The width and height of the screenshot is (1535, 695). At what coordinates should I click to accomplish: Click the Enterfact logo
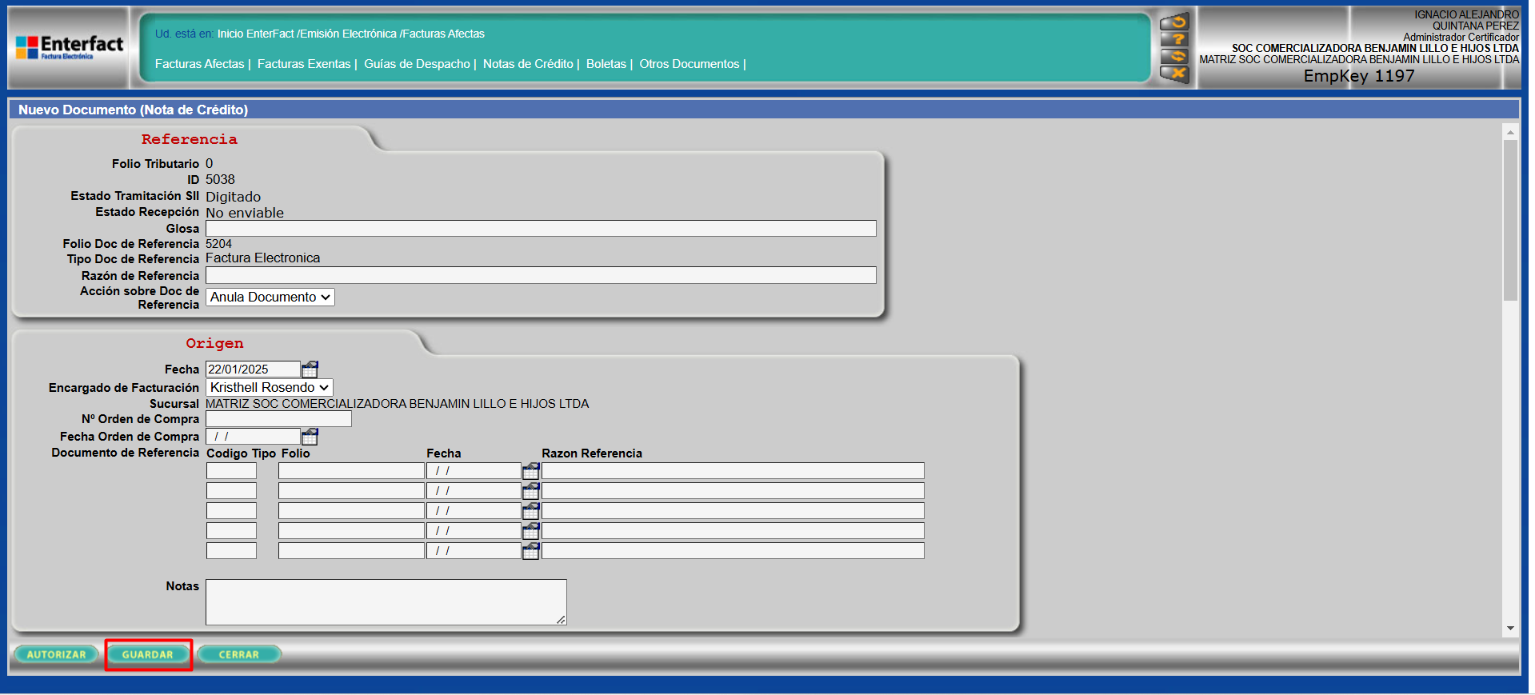[70, 47]
